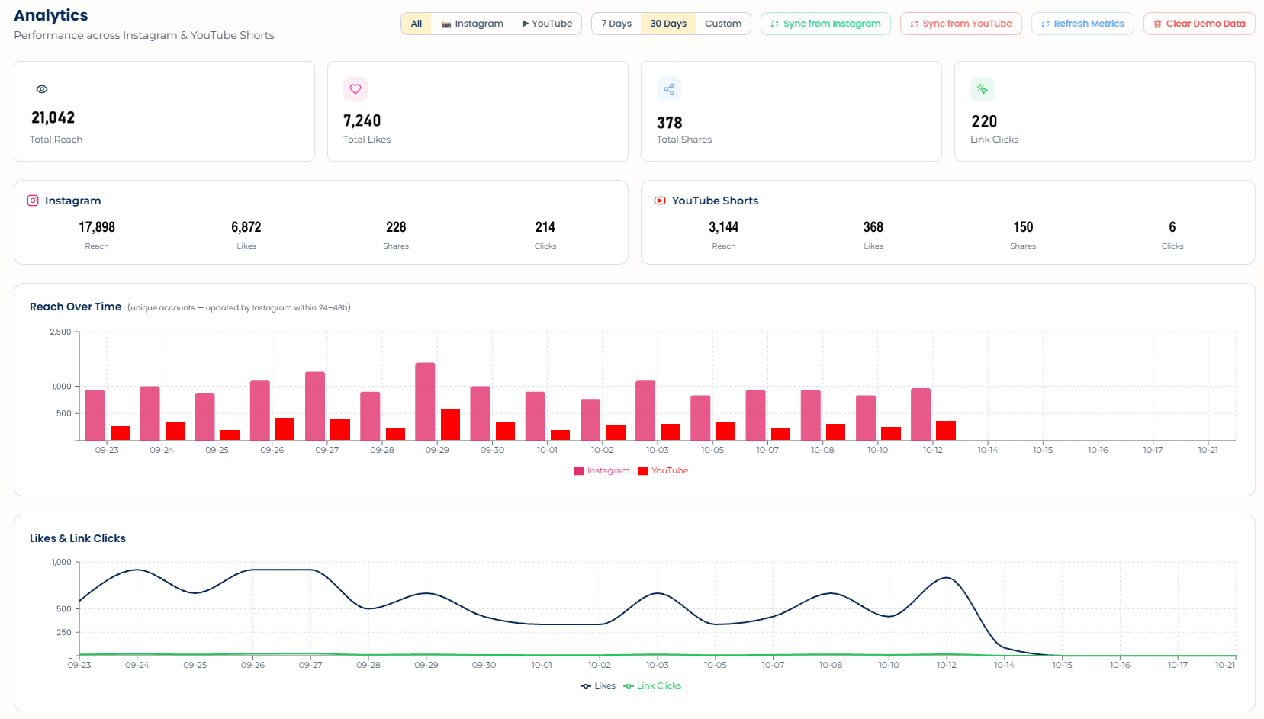Click the YouTube Shorts card title
Screen dimensions: 1264x719
point(715,201)
